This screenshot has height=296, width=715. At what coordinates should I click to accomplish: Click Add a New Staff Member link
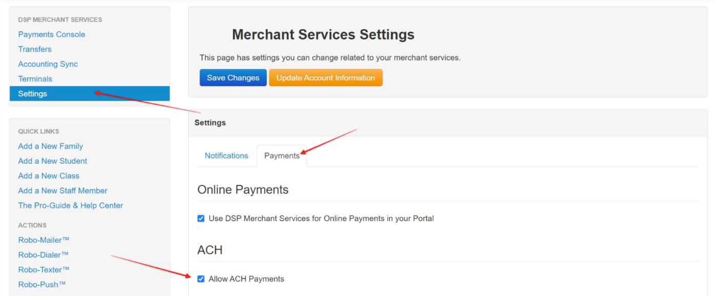point(63,191)
